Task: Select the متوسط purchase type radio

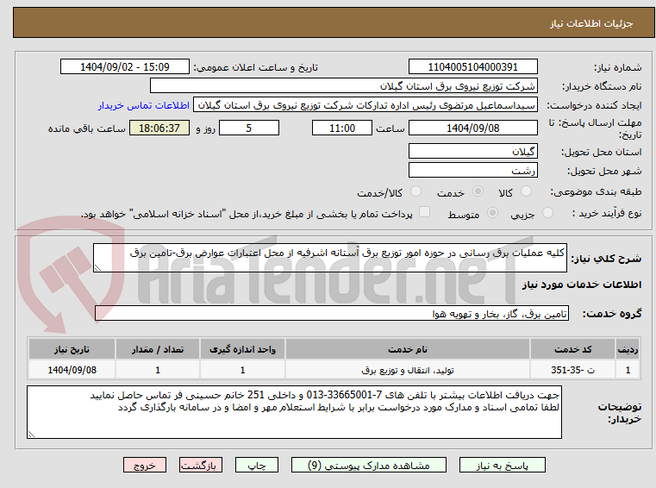Action: click(493, 213)
